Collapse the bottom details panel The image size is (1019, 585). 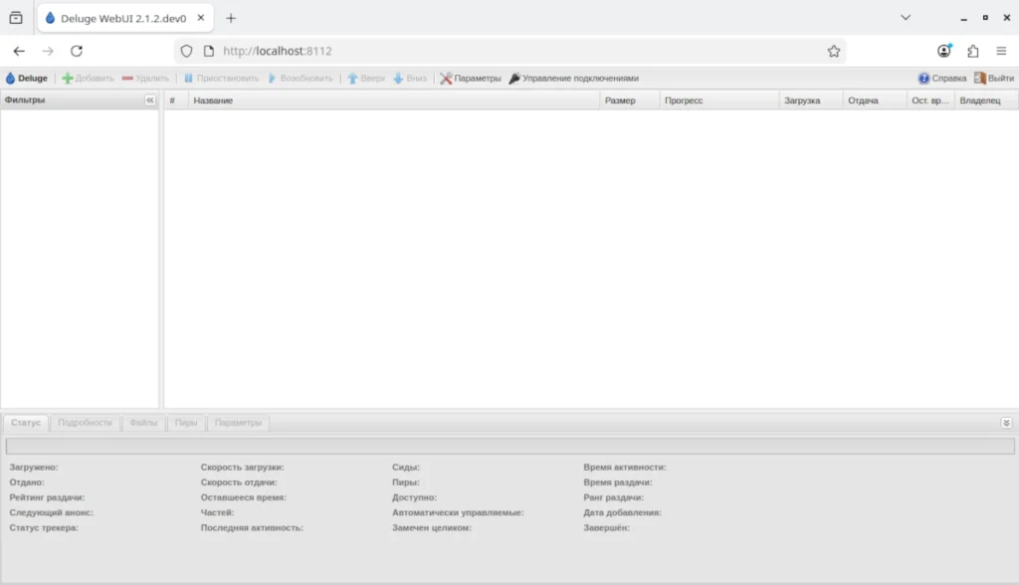[x=1006, y=423]
